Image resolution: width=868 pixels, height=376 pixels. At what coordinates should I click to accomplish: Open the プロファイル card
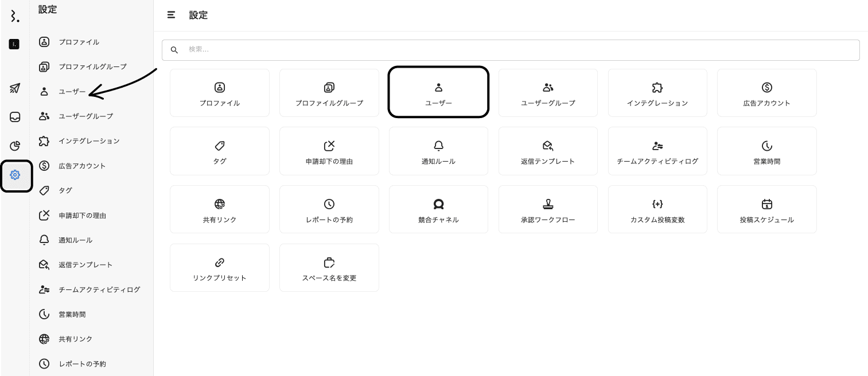(x=220, y=93)
